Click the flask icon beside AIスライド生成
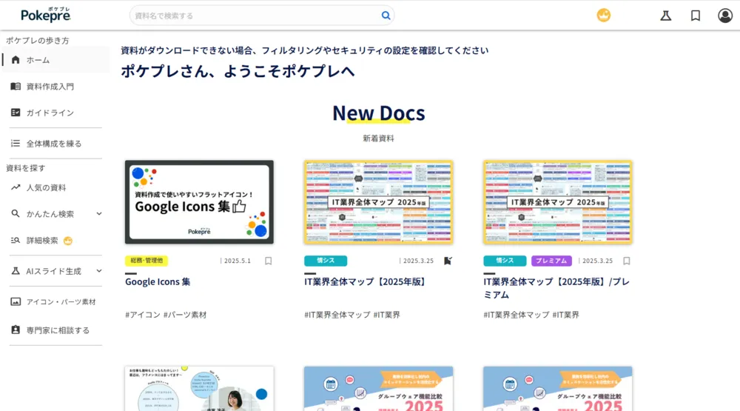 point(16,271)
